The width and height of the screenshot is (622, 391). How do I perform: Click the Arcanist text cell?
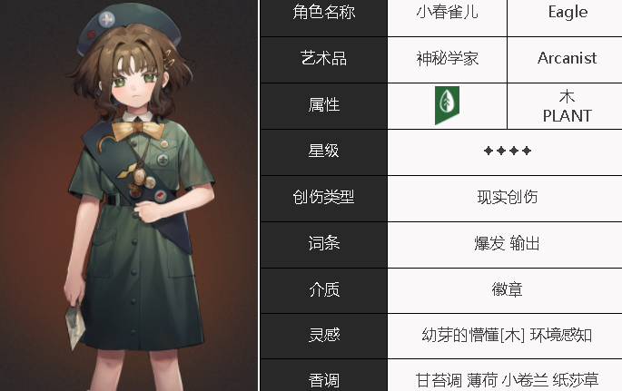(x=565, y=60)
